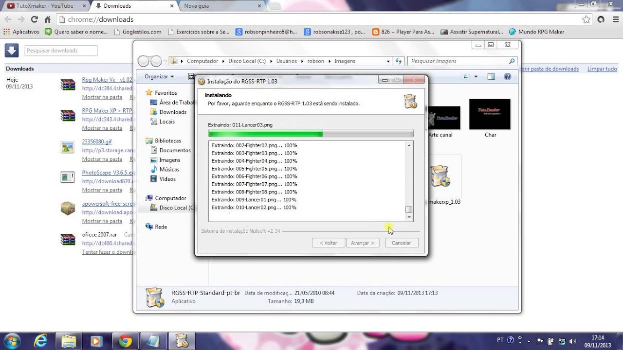
Task: Expand Explorer address bar history dropdown
Action: point(388,61)
